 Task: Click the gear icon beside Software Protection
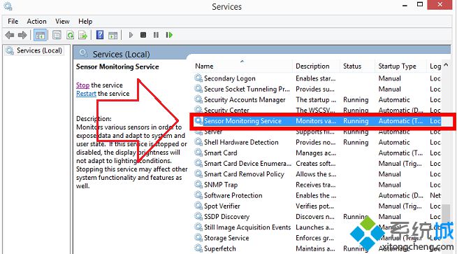pos(198,195)
